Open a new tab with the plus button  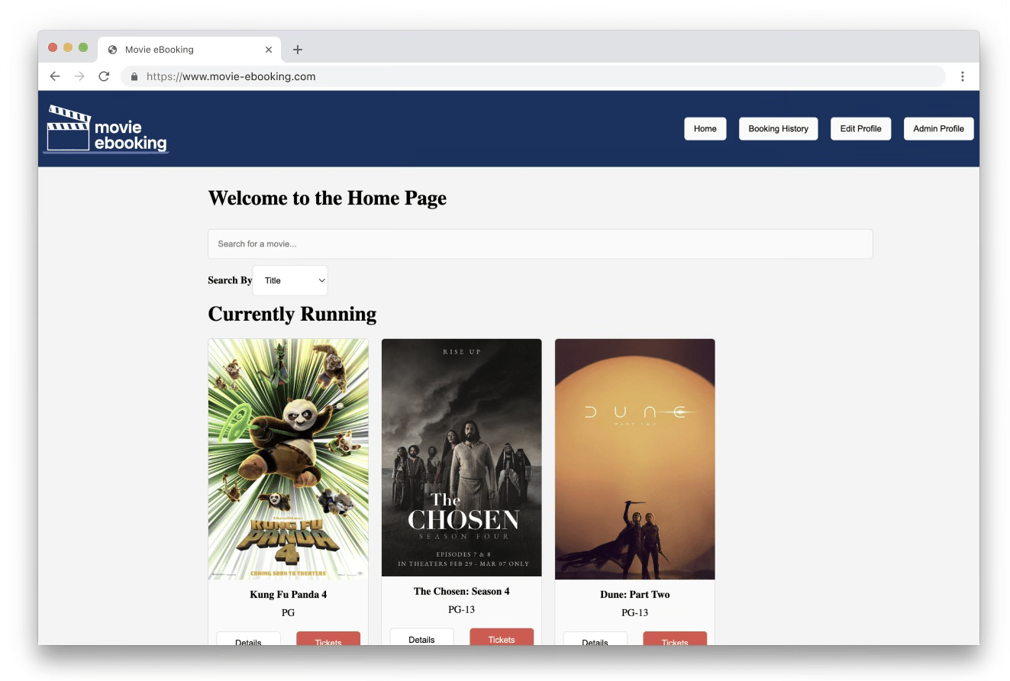point(298,49)
